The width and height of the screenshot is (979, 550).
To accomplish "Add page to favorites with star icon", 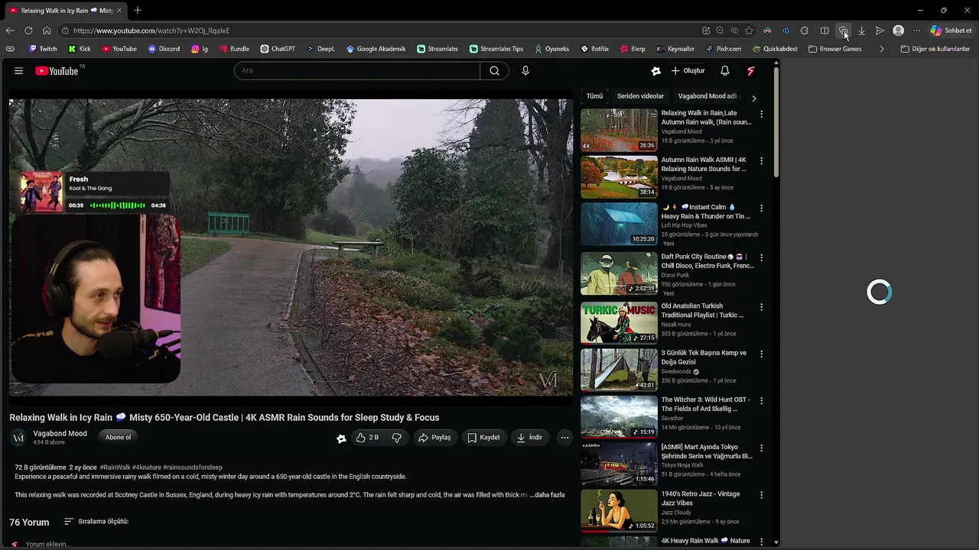I will click(750, 31).
